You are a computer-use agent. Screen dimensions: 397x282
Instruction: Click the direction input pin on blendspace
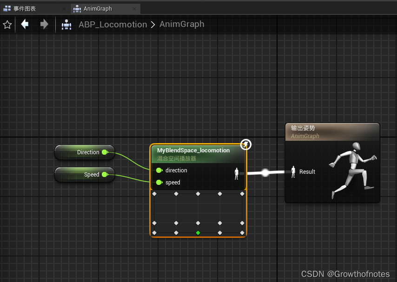tap(159, 171)
